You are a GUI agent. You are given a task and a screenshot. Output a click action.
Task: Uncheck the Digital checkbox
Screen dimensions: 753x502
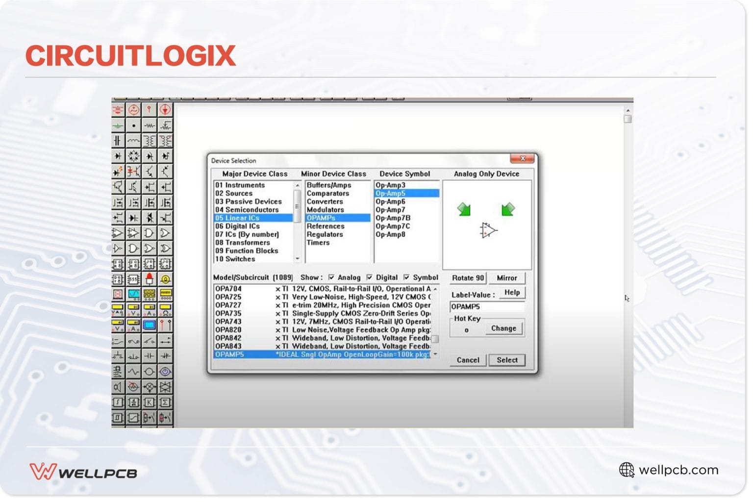click(x=370, y=277)
